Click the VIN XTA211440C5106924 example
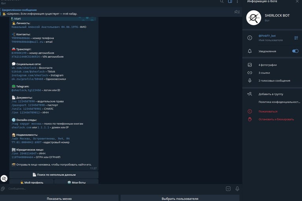The height and width of the screenshot is (201, 302). click(26, 57)
